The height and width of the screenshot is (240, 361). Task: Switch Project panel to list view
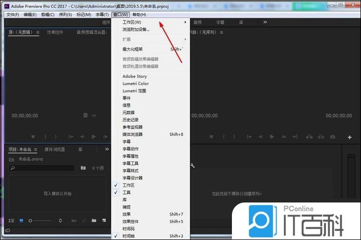11,220
